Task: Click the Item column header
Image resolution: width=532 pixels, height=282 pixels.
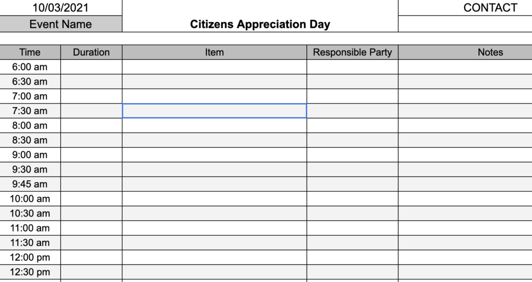Action: (x=215, y=53)
